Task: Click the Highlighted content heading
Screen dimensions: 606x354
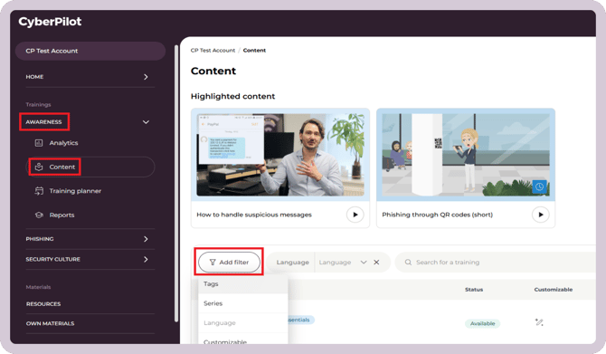Action: pos(233,96)
